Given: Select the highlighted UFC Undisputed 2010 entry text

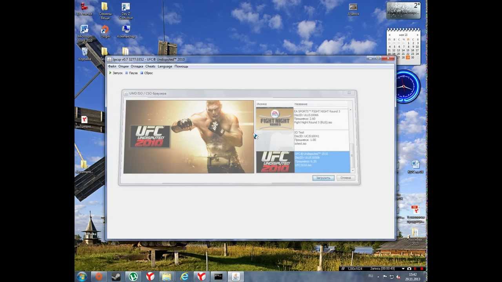Looking at the screenshot, I should pyautogui.click(x=311, y=159).
